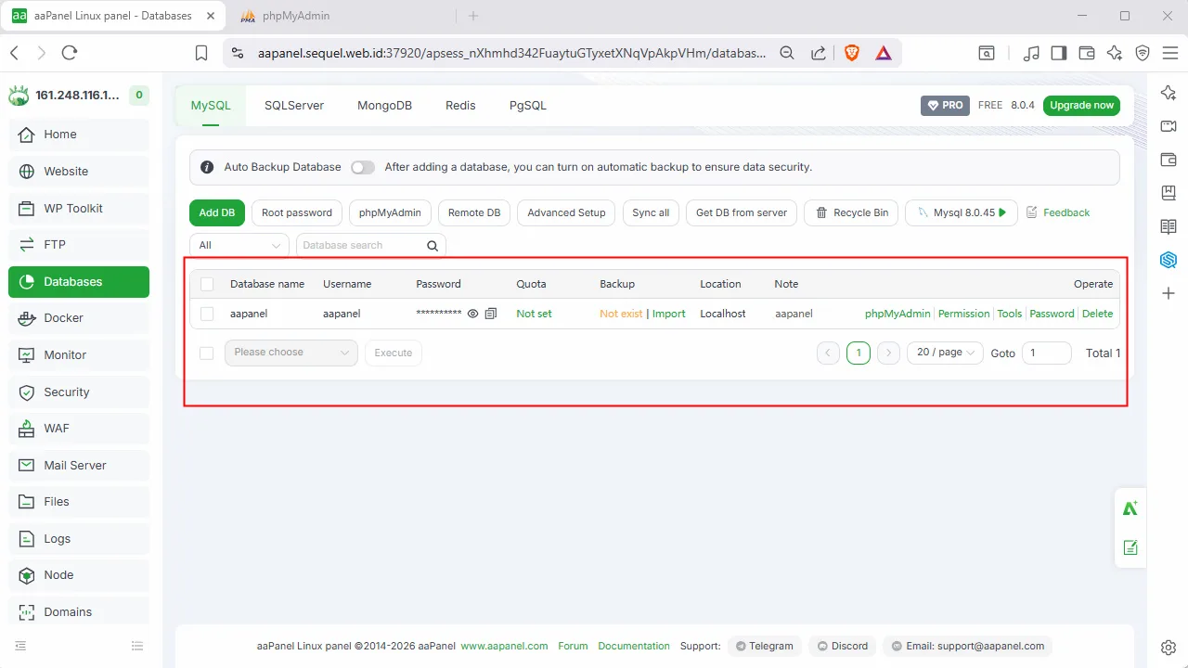Add a sidebar item with the plus icon
Screen dimensions: 1188x668
pos(1169,293)
